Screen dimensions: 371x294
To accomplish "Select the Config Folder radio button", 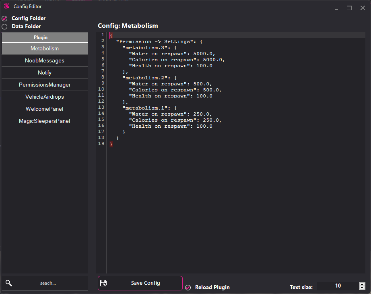I will [x=4, y=18].
